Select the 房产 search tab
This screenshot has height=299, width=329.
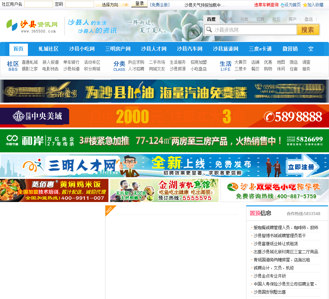tap(292, 19)
